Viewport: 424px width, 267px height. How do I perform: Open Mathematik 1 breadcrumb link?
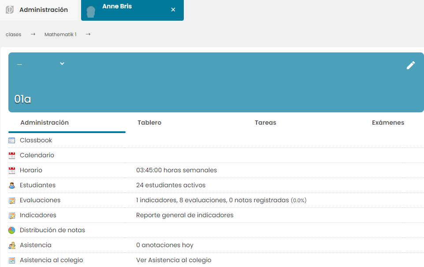pos(60,34)
